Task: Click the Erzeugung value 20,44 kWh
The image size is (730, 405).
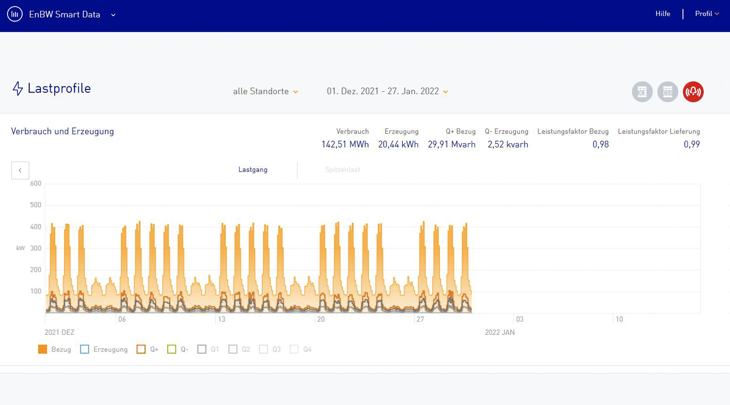Action: [398, 144]
